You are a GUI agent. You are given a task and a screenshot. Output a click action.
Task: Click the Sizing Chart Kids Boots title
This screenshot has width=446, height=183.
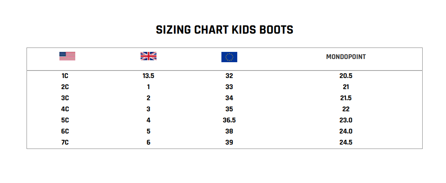(225, 30)
